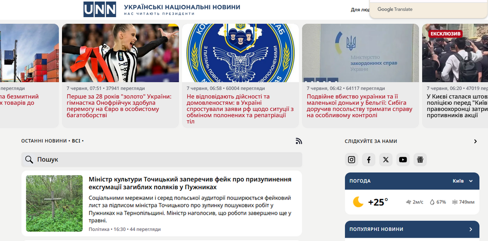Open UNN's X (Twitter) icon
This screenshot has width=488, height=241.
386,160
